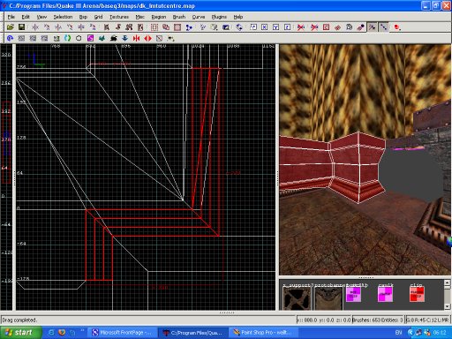
Task: Open the Bsp menu
Action: pos(83,17)
